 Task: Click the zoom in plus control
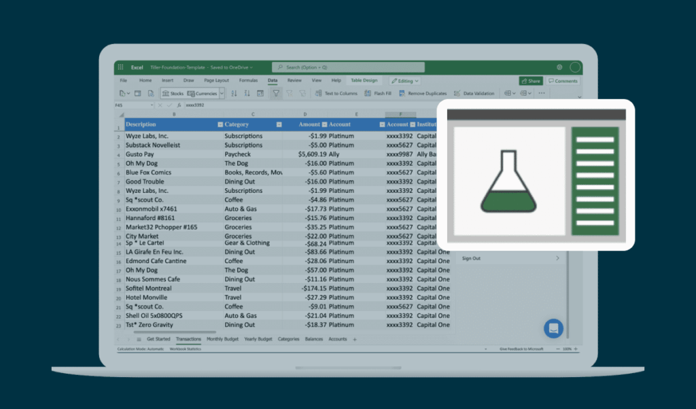click(x=576, y=349)
